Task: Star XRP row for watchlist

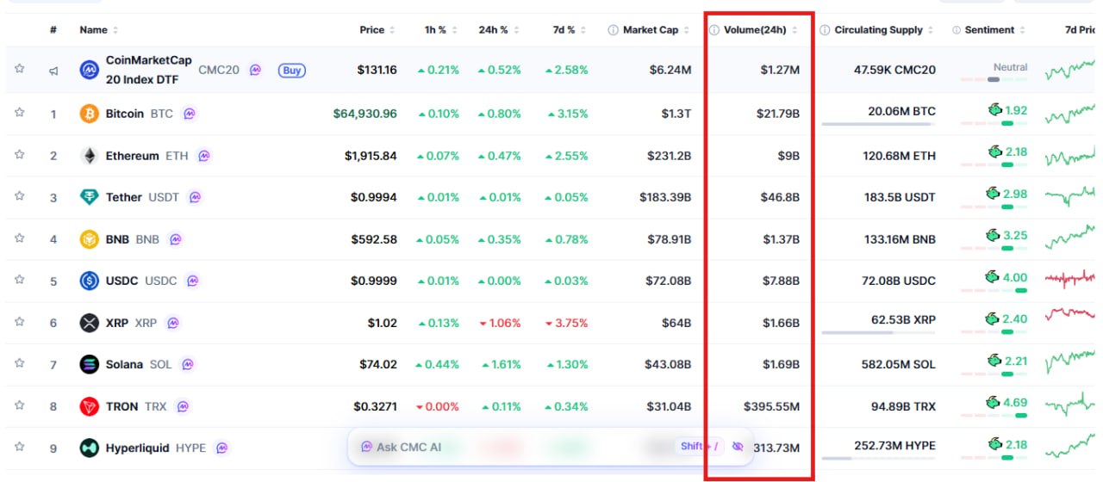Action: tap(19, 322)
